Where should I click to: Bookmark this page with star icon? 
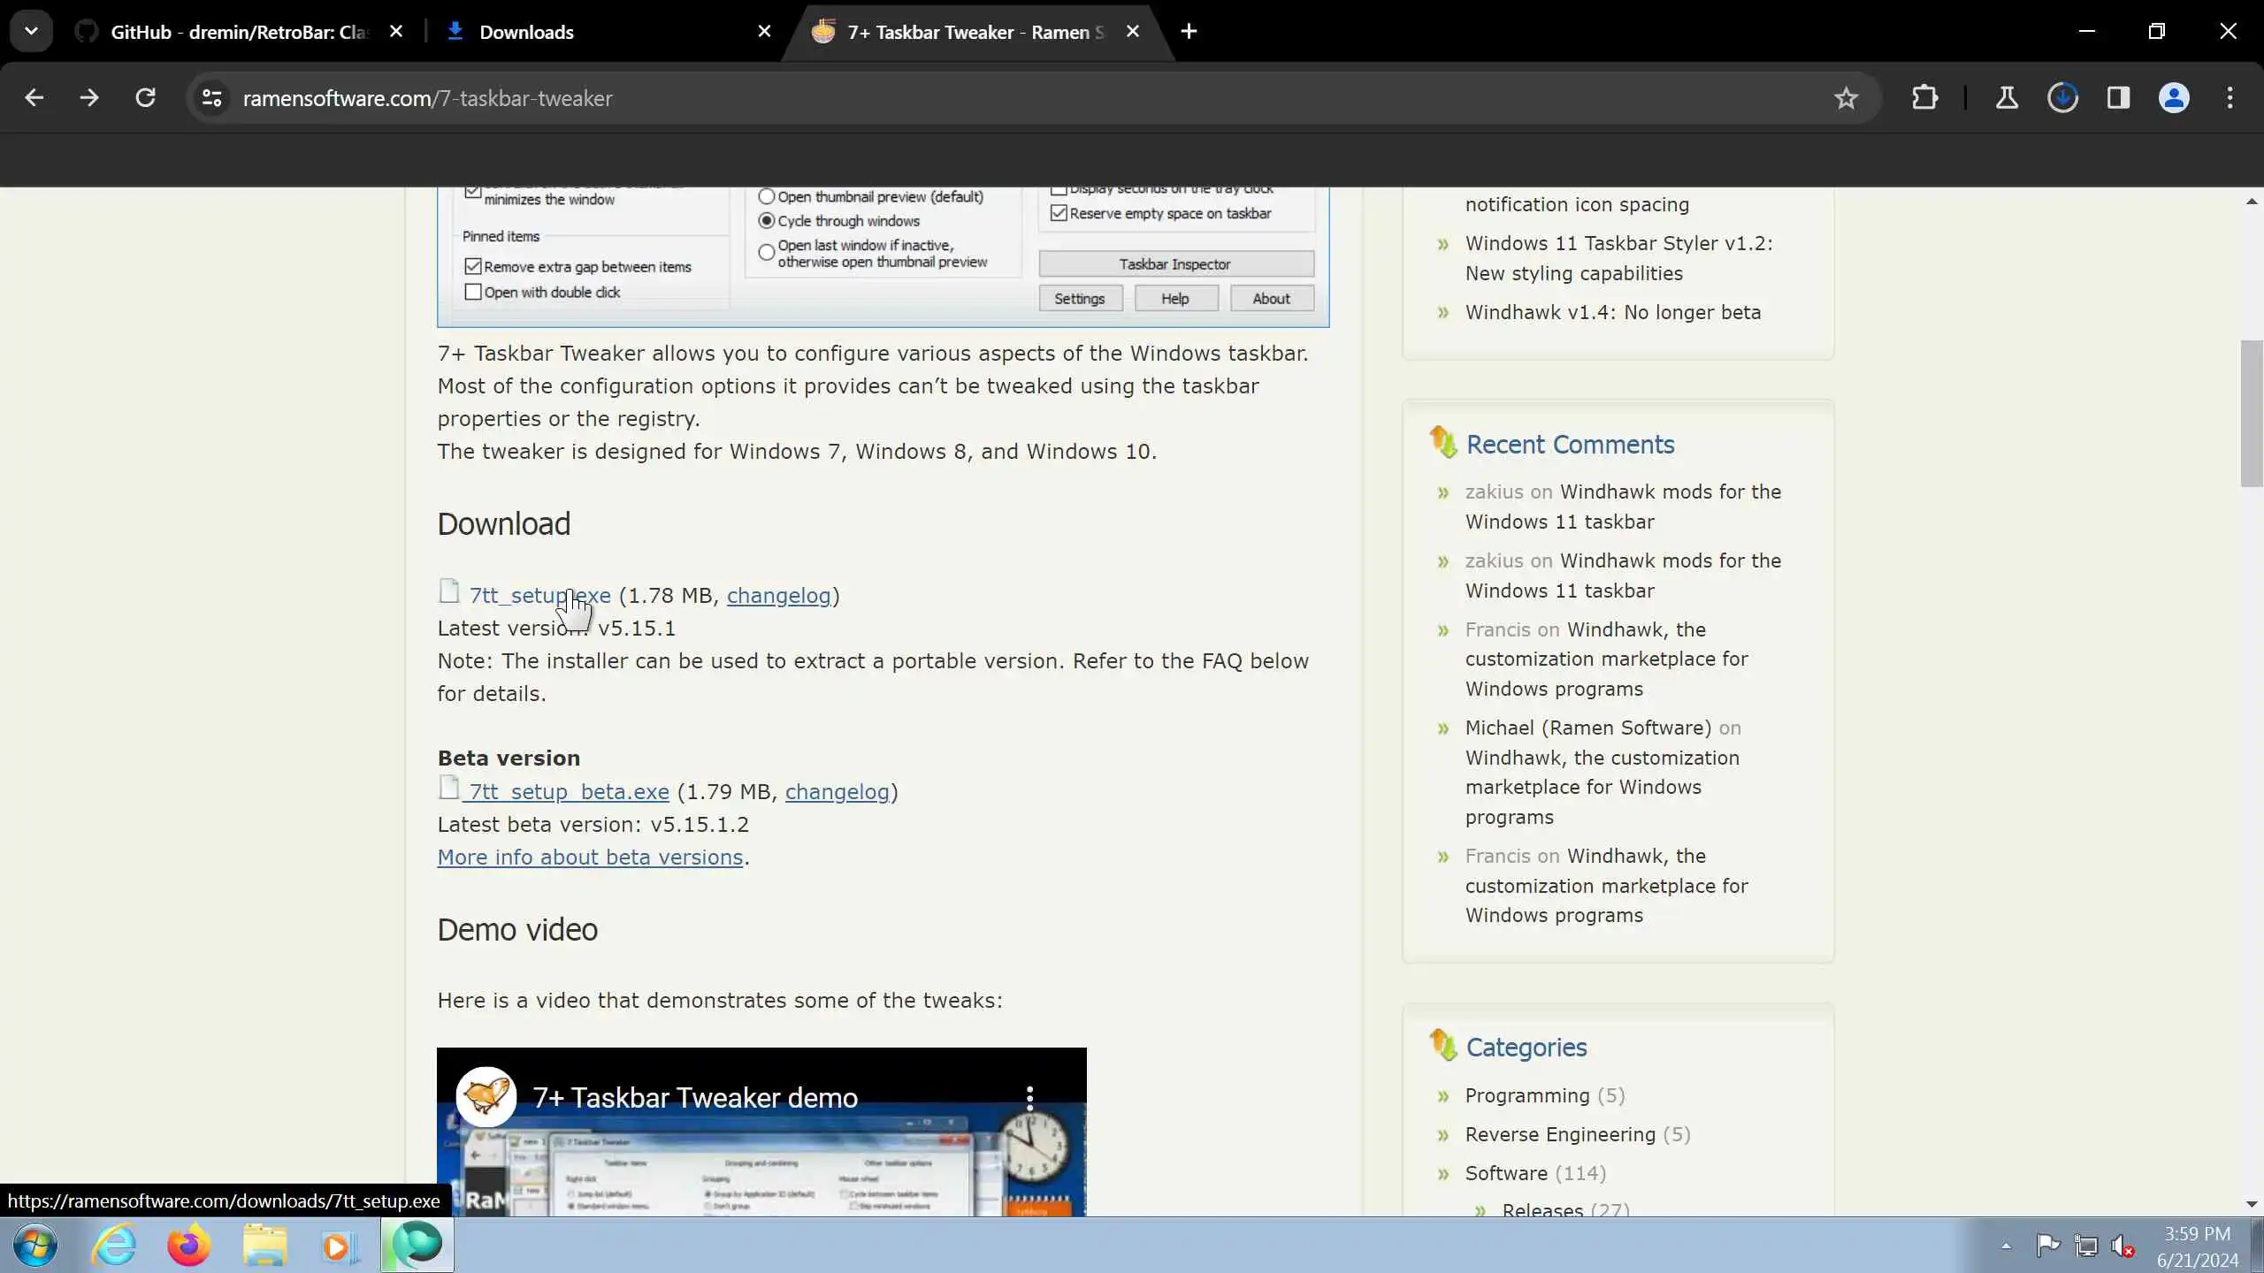point(1846,98)
